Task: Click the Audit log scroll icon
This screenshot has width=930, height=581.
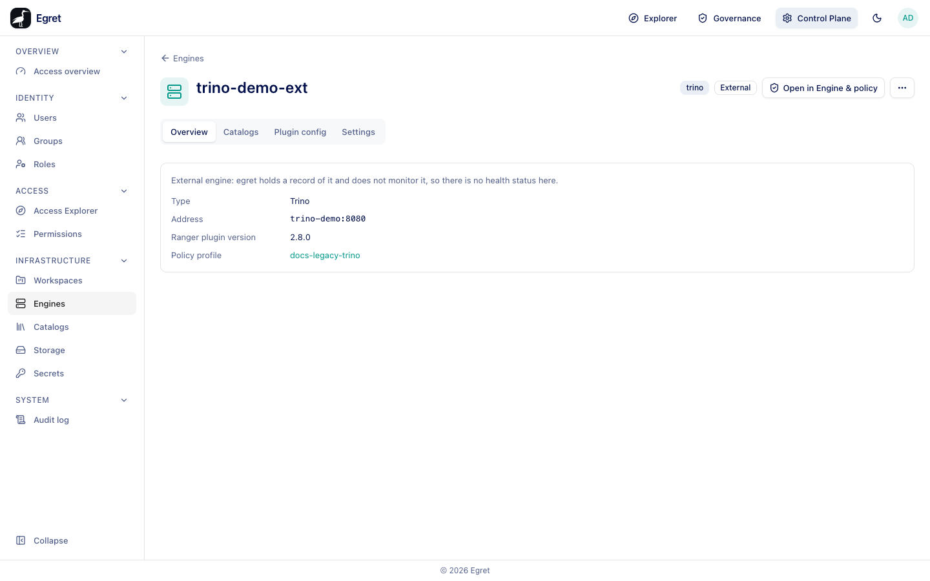Action: pyautogui.click(x=21, y=420)
